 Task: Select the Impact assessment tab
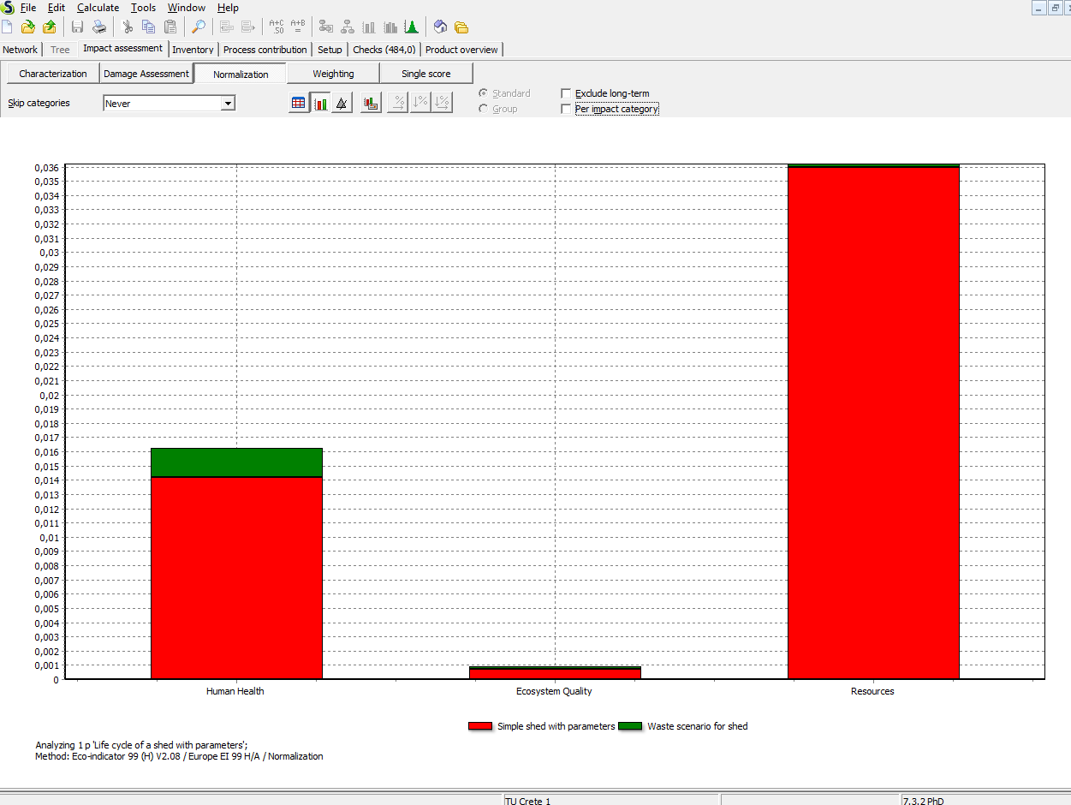click(x=122, y=48)
